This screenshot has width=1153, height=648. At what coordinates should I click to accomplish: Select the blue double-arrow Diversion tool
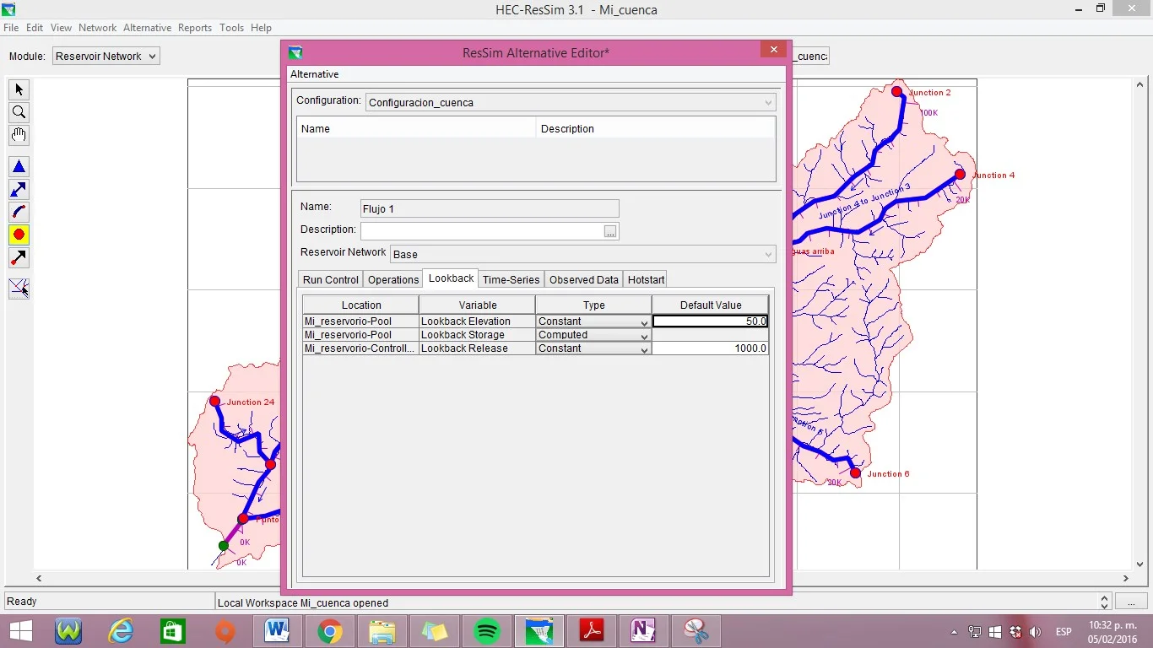point(19,190)
